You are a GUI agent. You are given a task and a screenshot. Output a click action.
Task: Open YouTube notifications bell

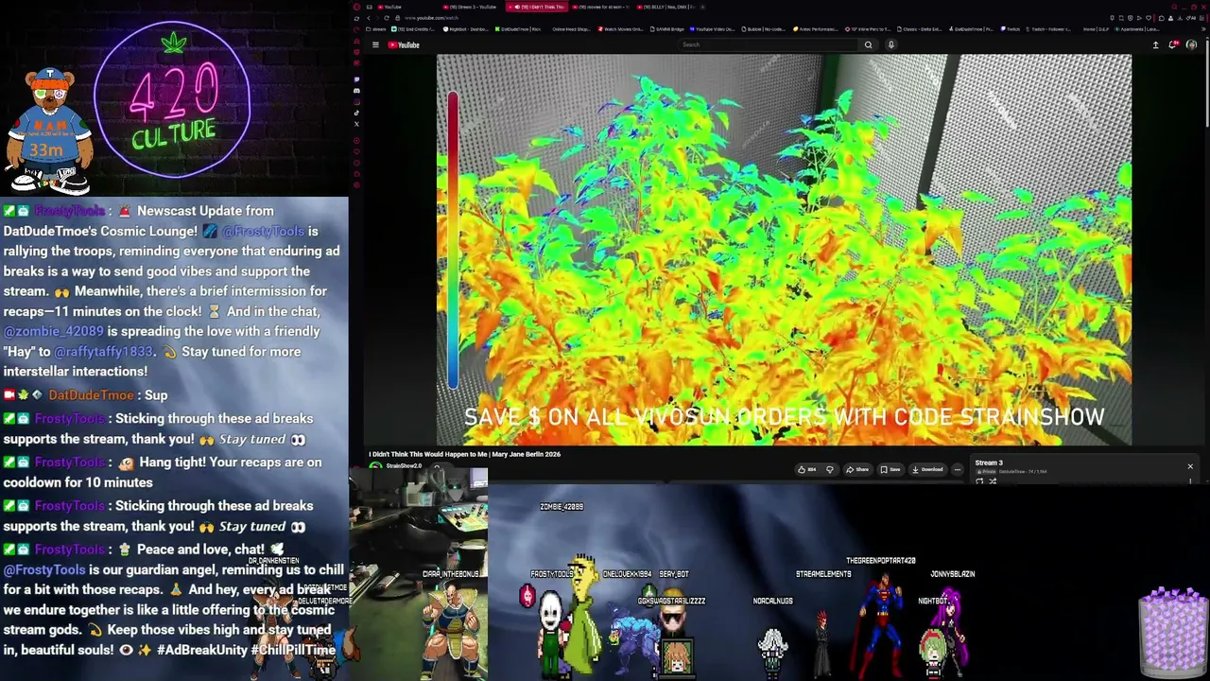(1173, 44)
